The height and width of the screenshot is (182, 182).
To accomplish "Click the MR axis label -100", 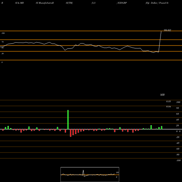I will click(x=178, y=161).
